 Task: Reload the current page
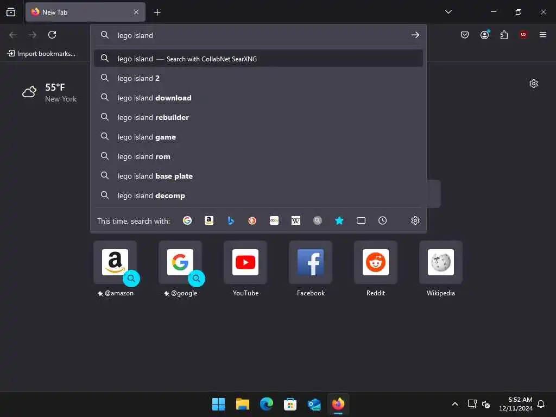52,35
